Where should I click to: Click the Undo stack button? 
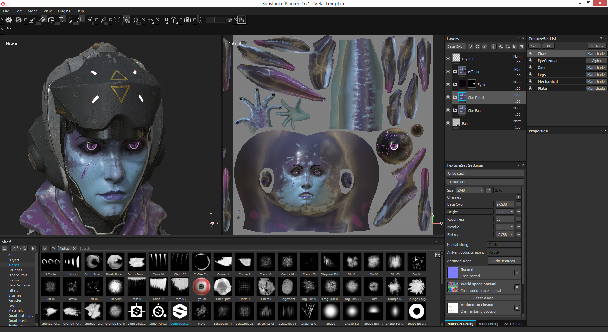click(485, 173)
